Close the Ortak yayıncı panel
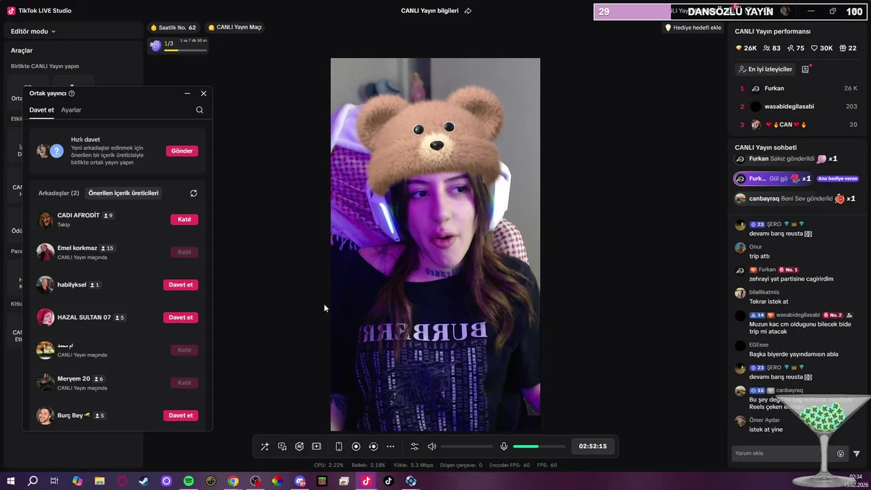The image size is (871, 490). point(203,93)
